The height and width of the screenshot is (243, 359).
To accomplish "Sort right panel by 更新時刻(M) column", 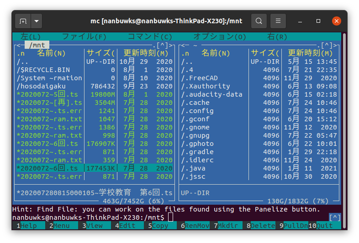I will [x=310, y=53].
